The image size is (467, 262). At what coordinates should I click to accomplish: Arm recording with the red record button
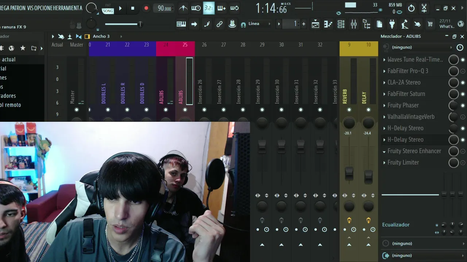tap(146, 8)
